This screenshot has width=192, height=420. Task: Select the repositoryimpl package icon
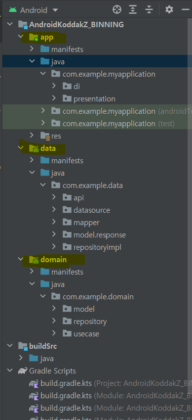coord(67,247)
